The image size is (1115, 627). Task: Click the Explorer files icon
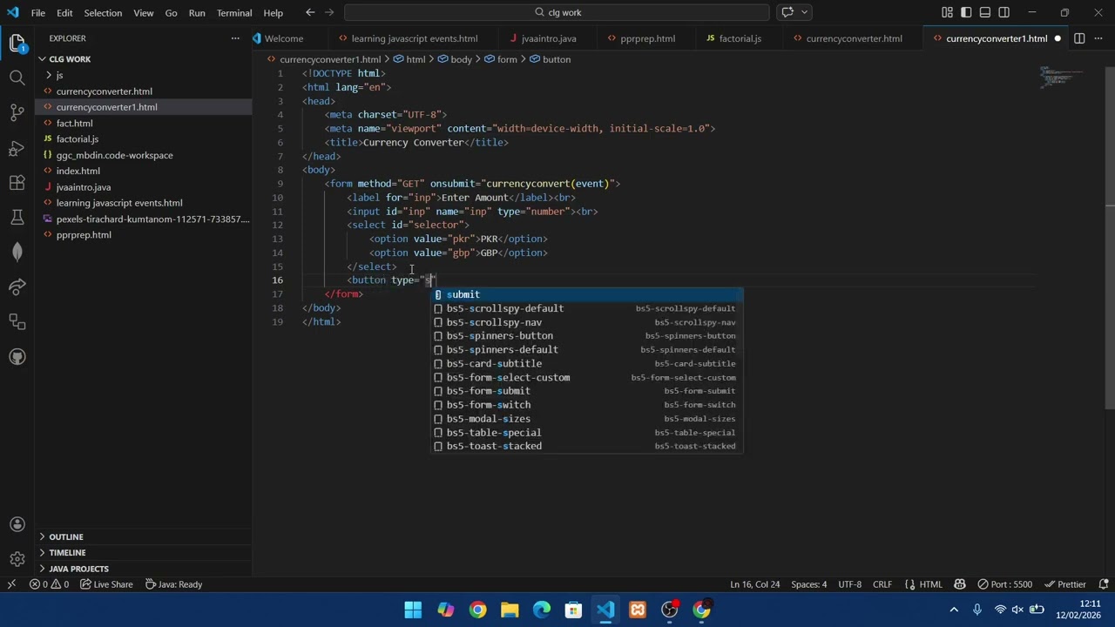17,43
